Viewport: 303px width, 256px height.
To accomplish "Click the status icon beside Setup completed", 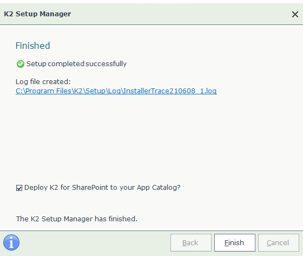I will point(21,64).
